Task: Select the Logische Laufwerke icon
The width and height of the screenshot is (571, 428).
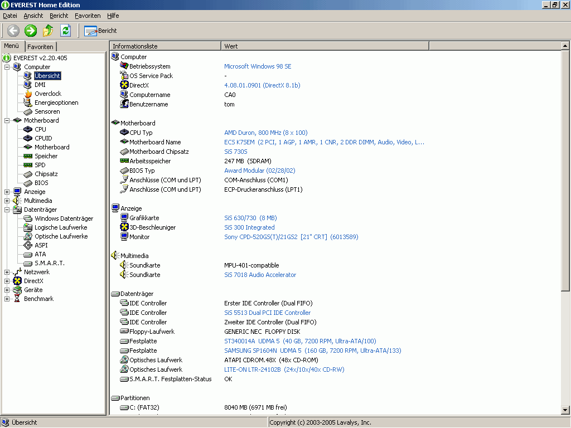Action: coord(28,227)
